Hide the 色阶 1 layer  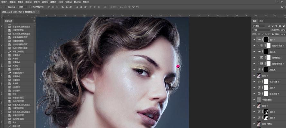(x=254, y=52)
